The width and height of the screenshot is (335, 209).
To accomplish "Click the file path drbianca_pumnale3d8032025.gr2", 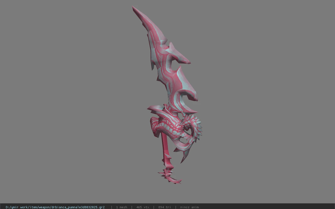I will (x=55, y=207).
